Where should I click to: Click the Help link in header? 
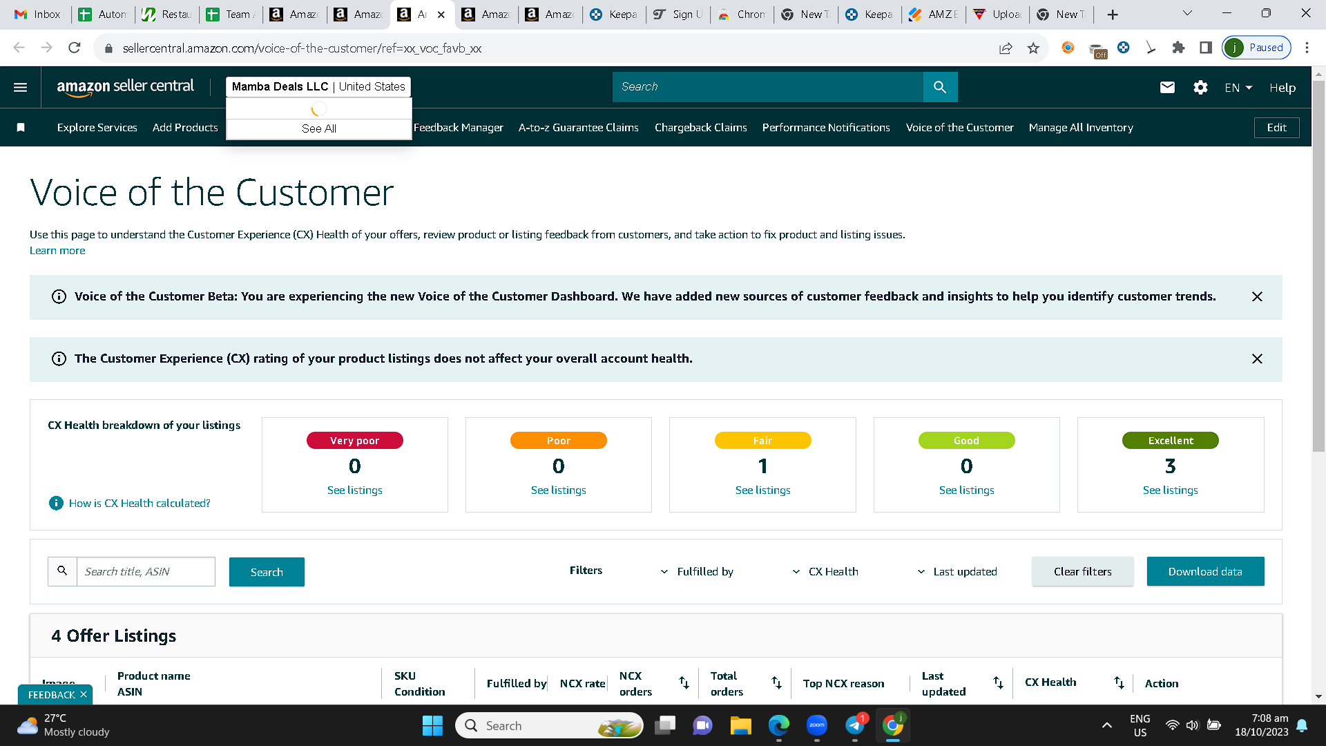pyautogui.click(x=1282, y=88)
